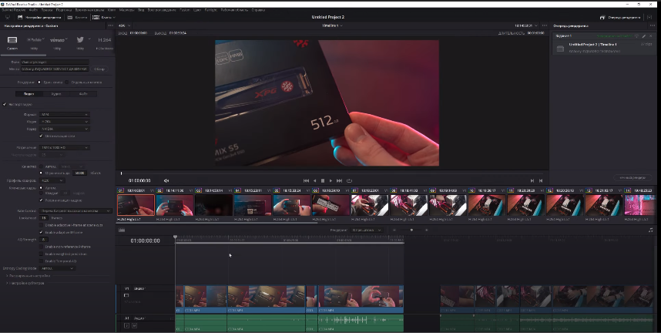661x333 pixels.
Task: Jump to first frame in viewer transport
Action: click(x=306, y=180)
